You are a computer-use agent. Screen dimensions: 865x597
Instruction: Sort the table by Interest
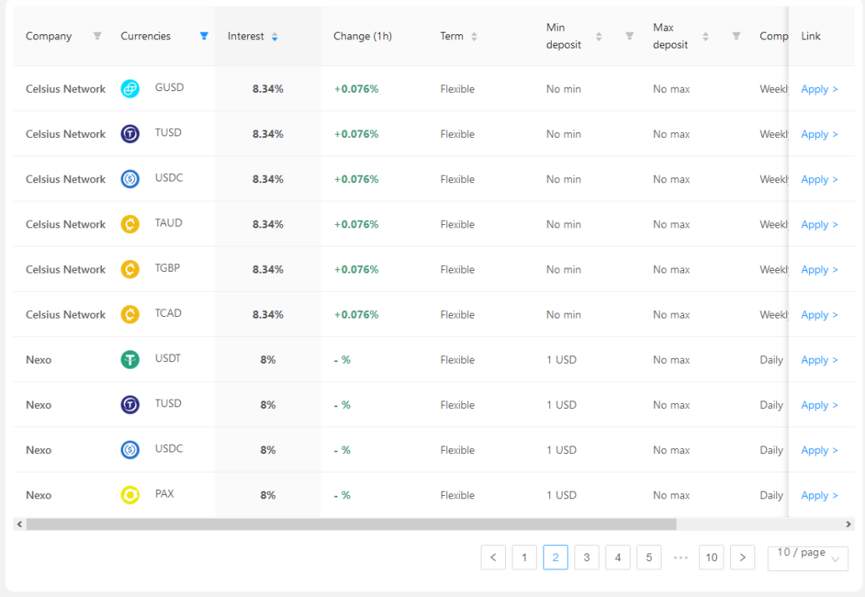point(275,36)
